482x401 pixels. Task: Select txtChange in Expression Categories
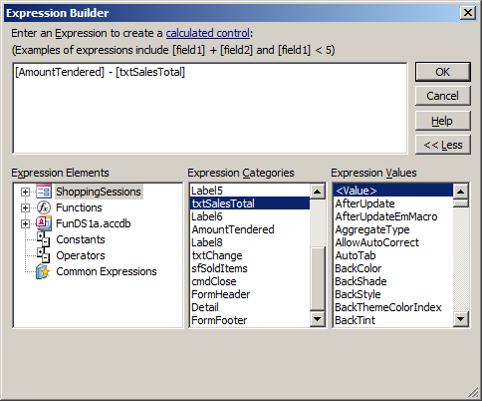(250, 255)
